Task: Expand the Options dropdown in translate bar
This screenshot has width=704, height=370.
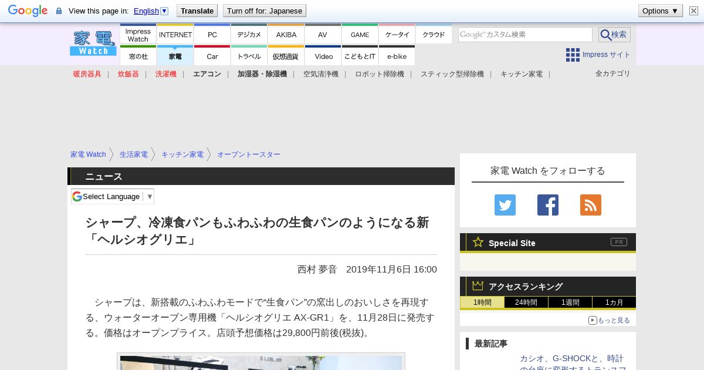Action: click(661, 11)
